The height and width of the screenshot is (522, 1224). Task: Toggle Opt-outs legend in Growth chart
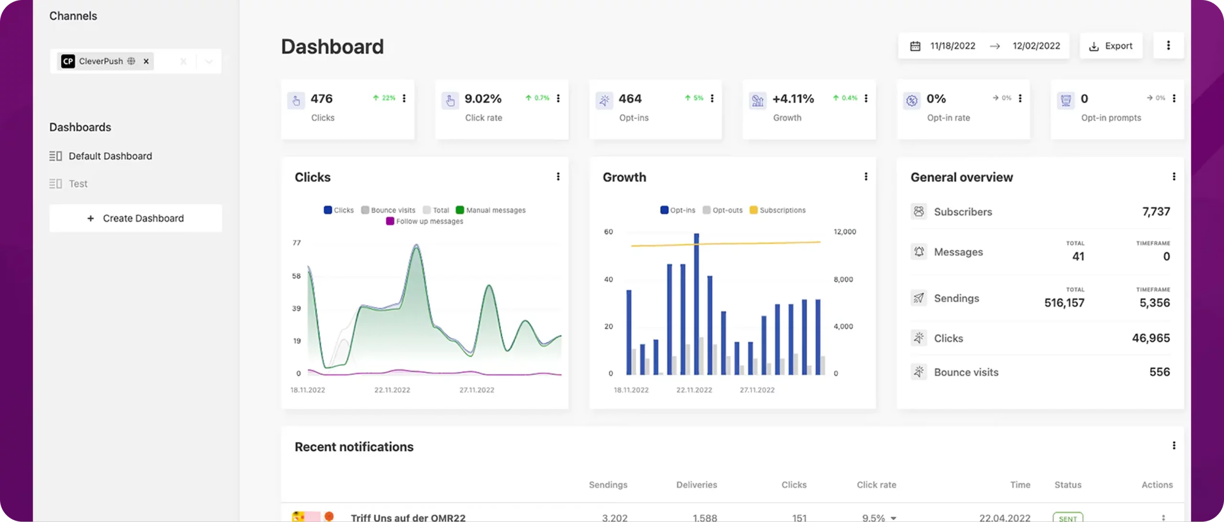tap(722, 210)
